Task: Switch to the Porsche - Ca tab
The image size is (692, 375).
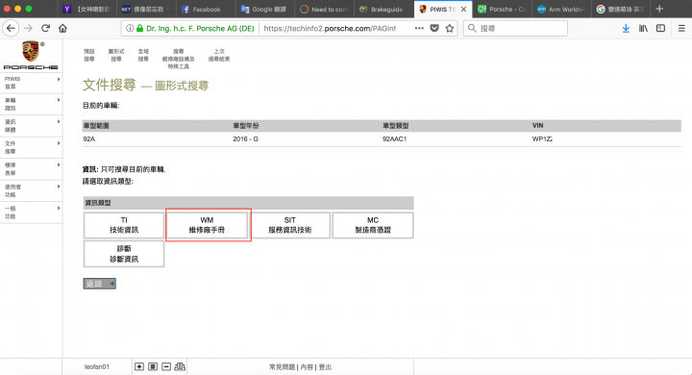Action: click(503, 10)
